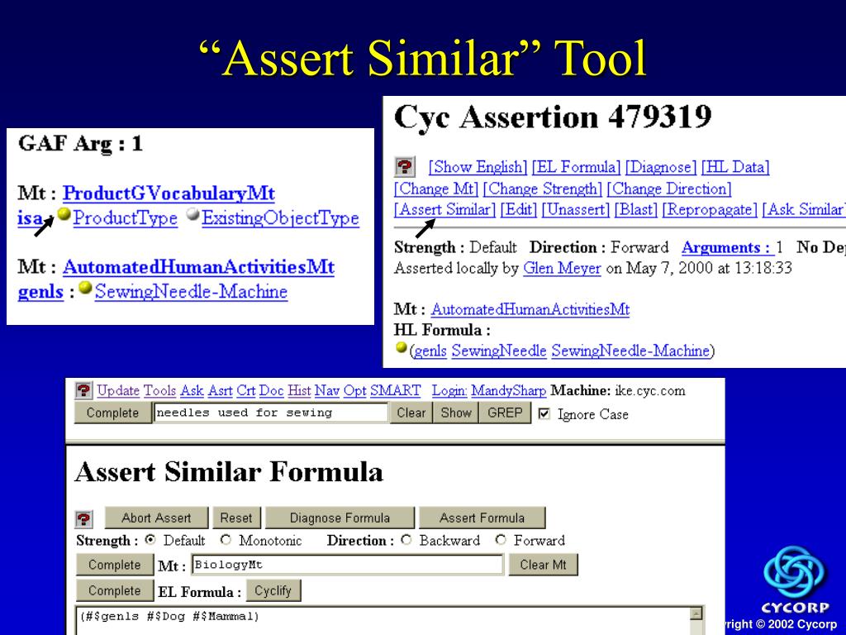This screenshot has height=635, width=846.
Task: Open the Asrt menu link
Action: click(220, 390)
